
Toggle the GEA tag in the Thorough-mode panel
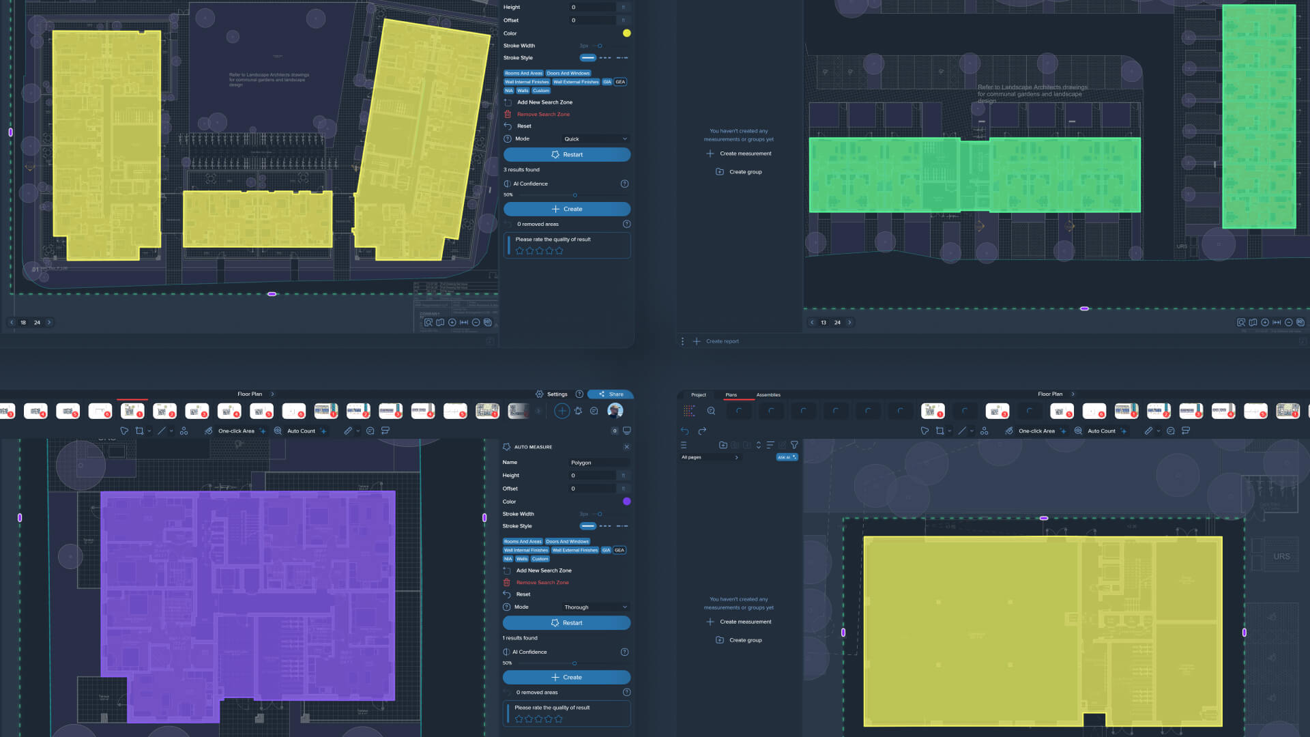pyautogui.click(x=619, y=550)
